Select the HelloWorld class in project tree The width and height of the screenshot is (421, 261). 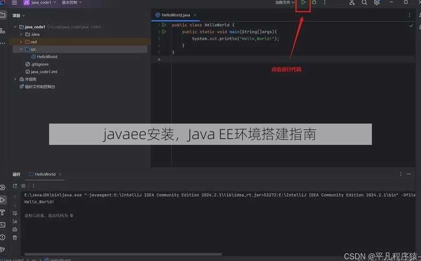tap(44, 57)
